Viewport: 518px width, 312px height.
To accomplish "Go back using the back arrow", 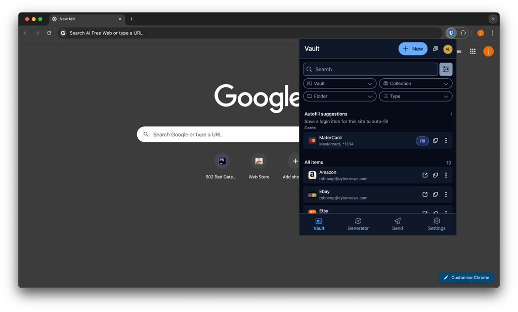I will pos(26,33).
